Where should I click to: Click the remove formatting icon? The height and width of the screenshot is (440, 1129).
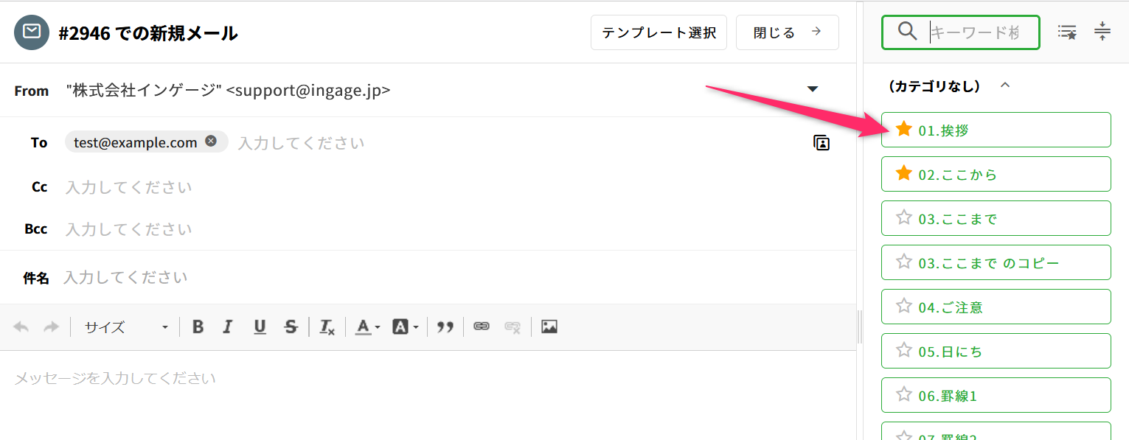tap(327, 327)
